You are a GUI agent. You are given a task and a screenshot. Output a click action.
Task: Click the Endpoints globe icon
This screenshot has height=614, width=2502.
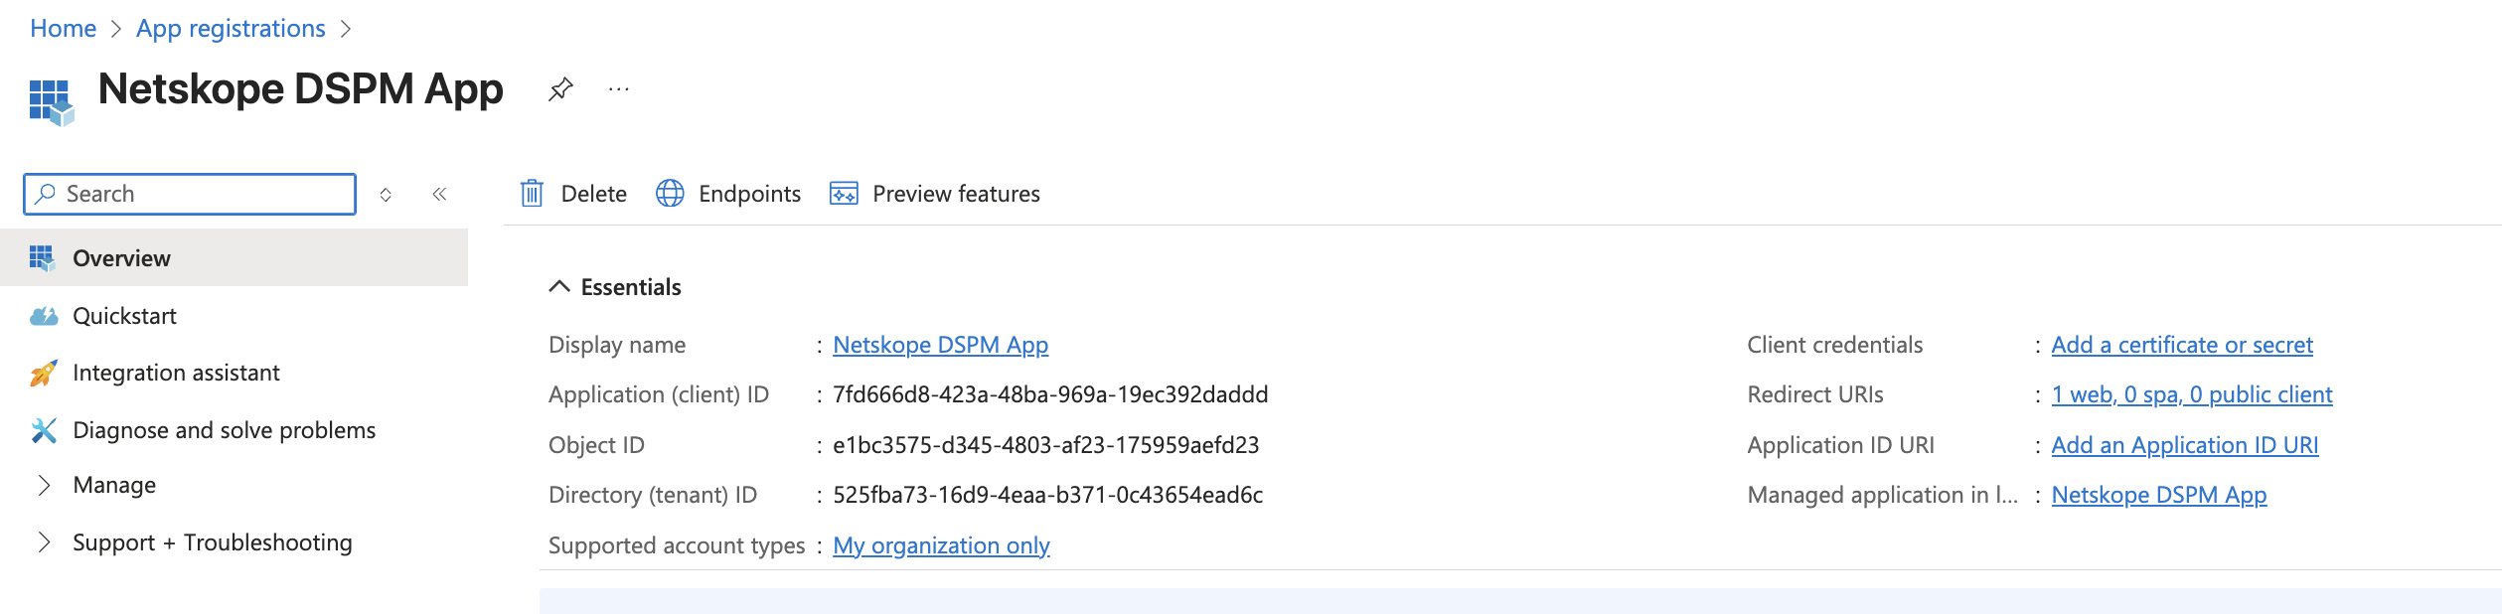pyautogui.click(x=670, y=193)
